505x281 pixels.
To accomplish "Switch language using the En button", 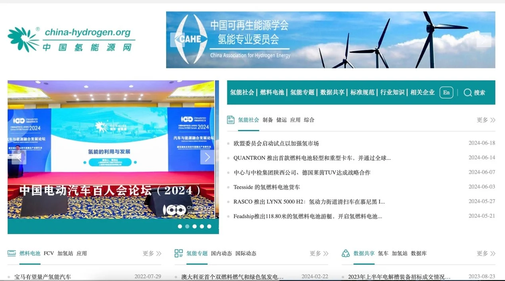I will pyautogui.click(x=446, y=93).
